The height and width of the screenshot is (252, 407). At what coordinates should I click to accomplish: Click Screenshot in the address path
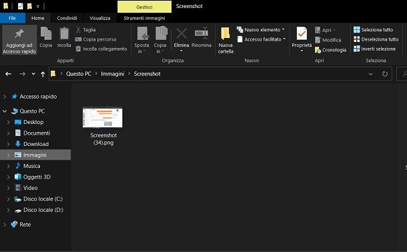pyautogui.click(x=147, y=74)
